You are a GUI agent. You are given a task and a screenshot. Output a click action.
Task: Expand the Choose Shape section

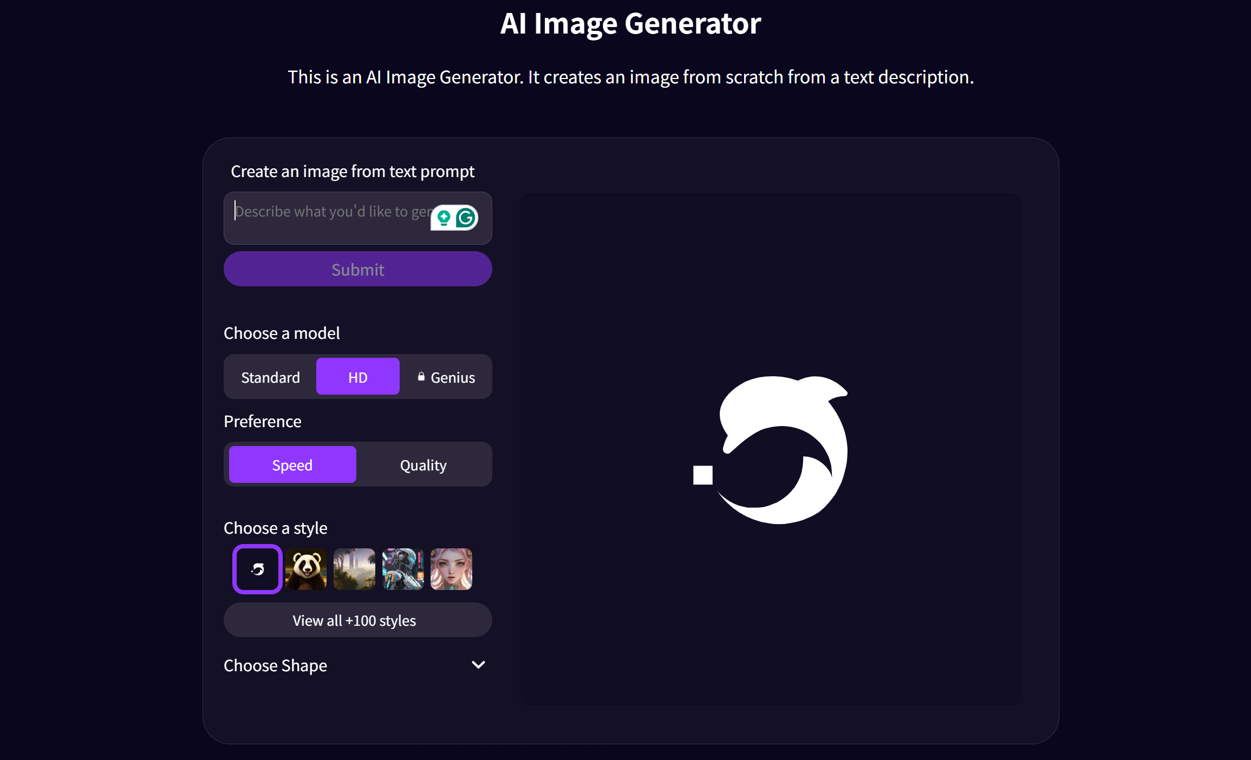[x=276, y=665]
